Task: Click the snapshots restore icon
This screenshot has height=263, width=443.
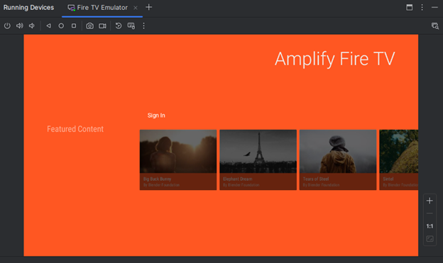Action: 119,26
